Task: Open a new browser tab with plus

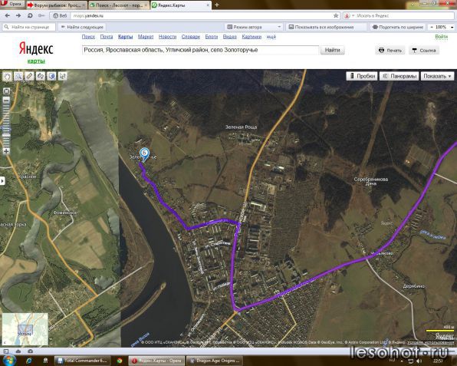Action: 217,5
